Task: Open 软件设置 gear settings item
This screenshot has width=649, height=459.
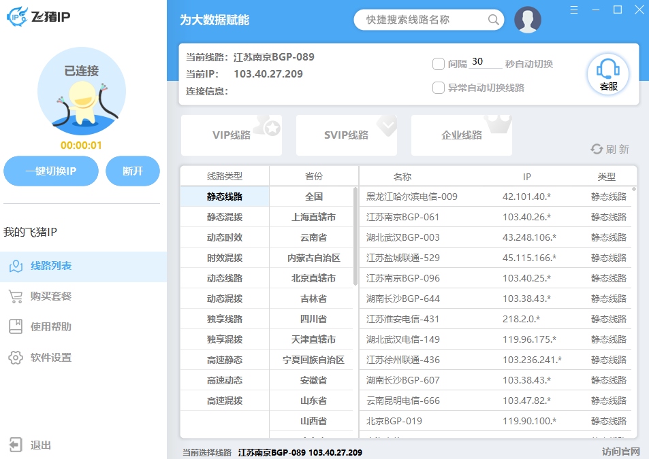Action: pyautogui.click(x=51, y=358)
